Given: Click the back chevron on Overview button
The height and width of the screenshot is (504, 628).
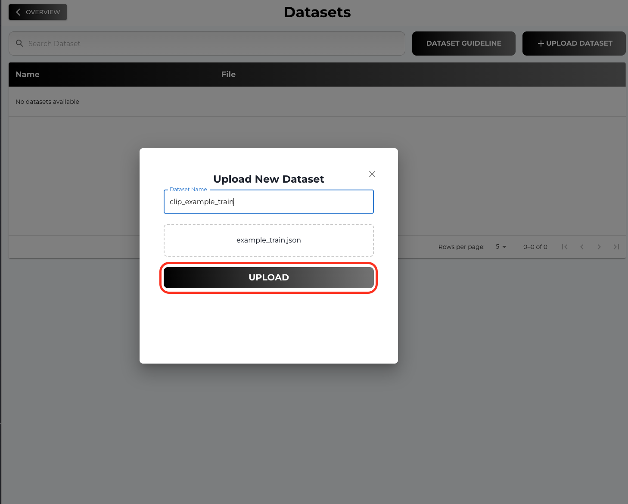Looking at the screenshot, I should [x=18, y=12].
